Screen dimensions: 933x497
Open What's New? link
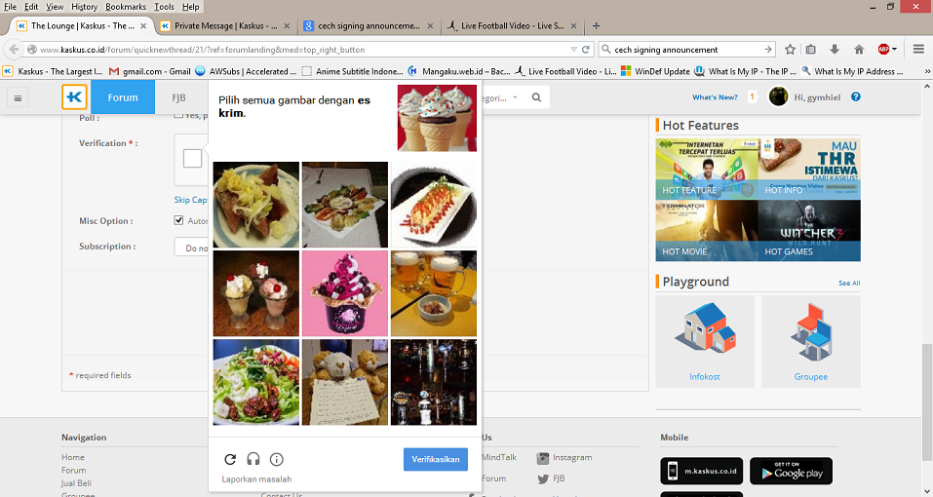click(x=715, y=96)
